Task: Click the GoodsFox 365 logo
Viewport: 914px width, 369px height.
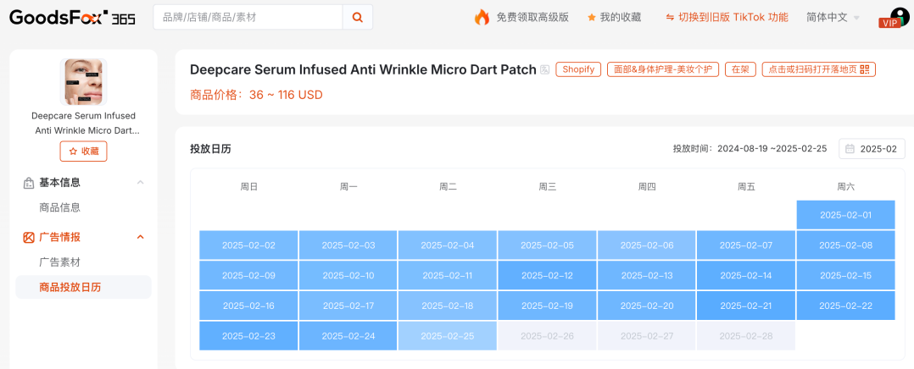Action: (72, 18)
